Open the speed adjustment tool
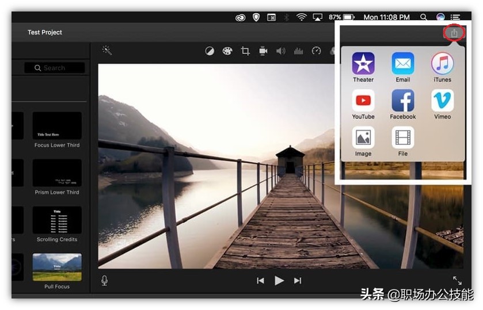Screen dimensions: 483x310 [x=317, y=51]
